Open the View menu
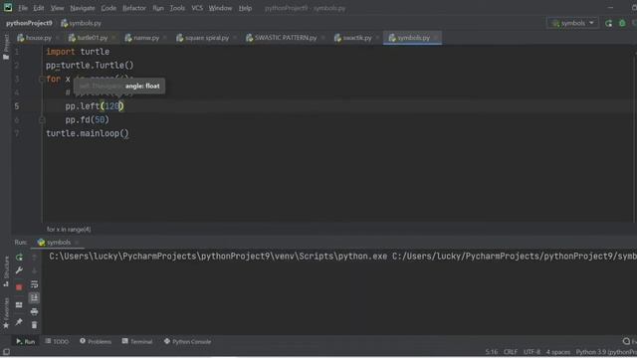 57,8
